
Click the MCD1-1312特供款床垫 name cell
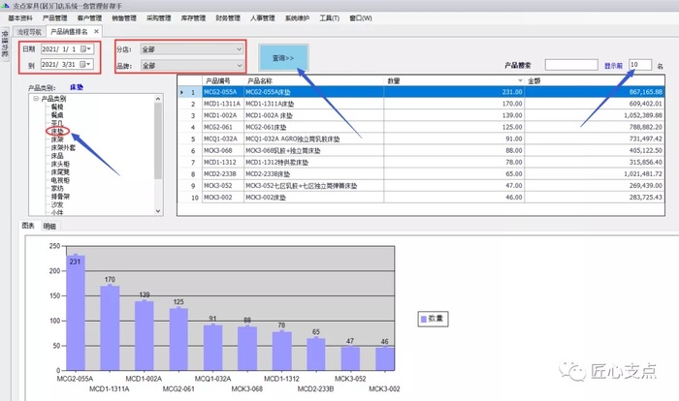[x=314, y=162]
